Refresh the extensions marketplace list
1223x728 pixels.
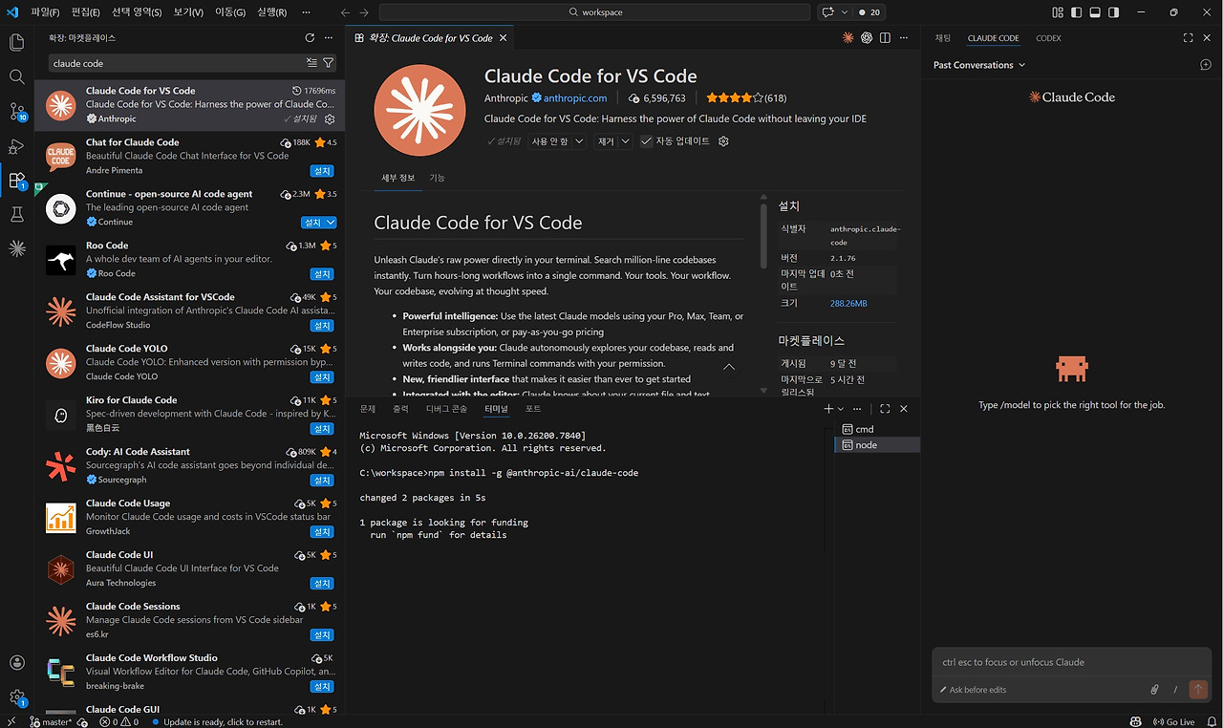[x=310, y=38]
